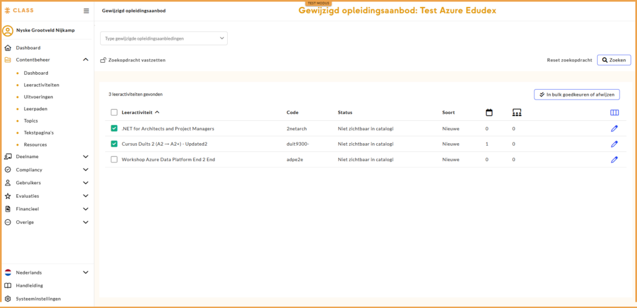Click the hamburger menu icon in sidebar header
Image resolution: width=637 pixels, height=308 pixels.
tap(86, 11)
